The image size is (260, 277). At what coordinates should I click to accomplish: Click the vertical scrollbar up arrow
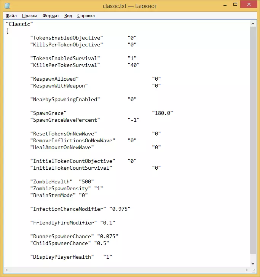tap(253, 24)
